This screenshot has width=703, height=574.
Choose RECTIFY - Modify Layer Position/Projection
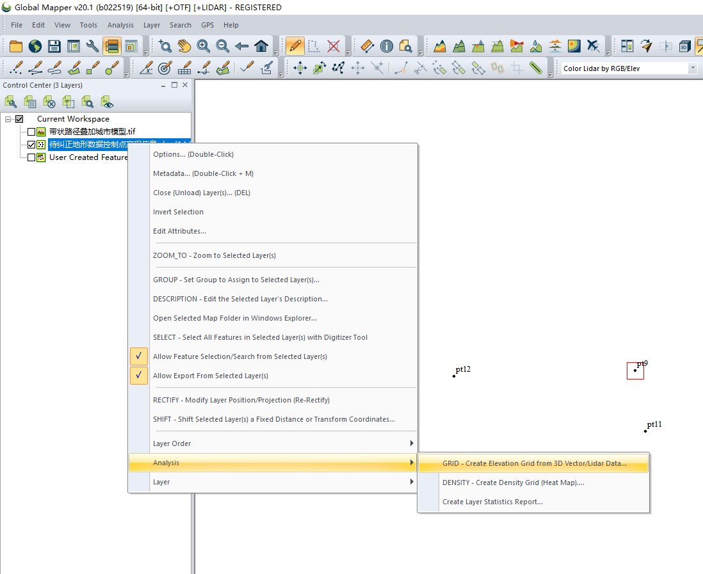tap(273, 400)
